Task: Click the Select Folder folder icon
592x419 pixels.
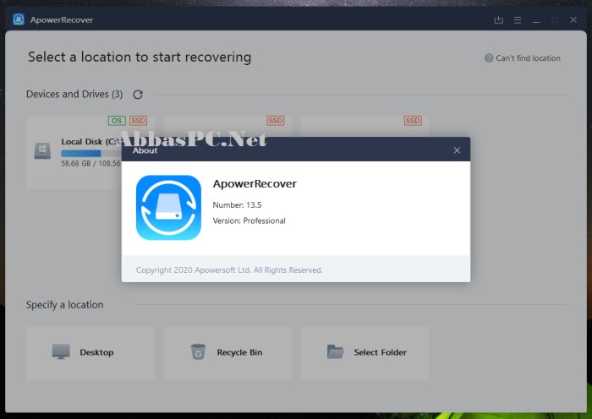Action: pyautogui.click(x=335, y=352)
